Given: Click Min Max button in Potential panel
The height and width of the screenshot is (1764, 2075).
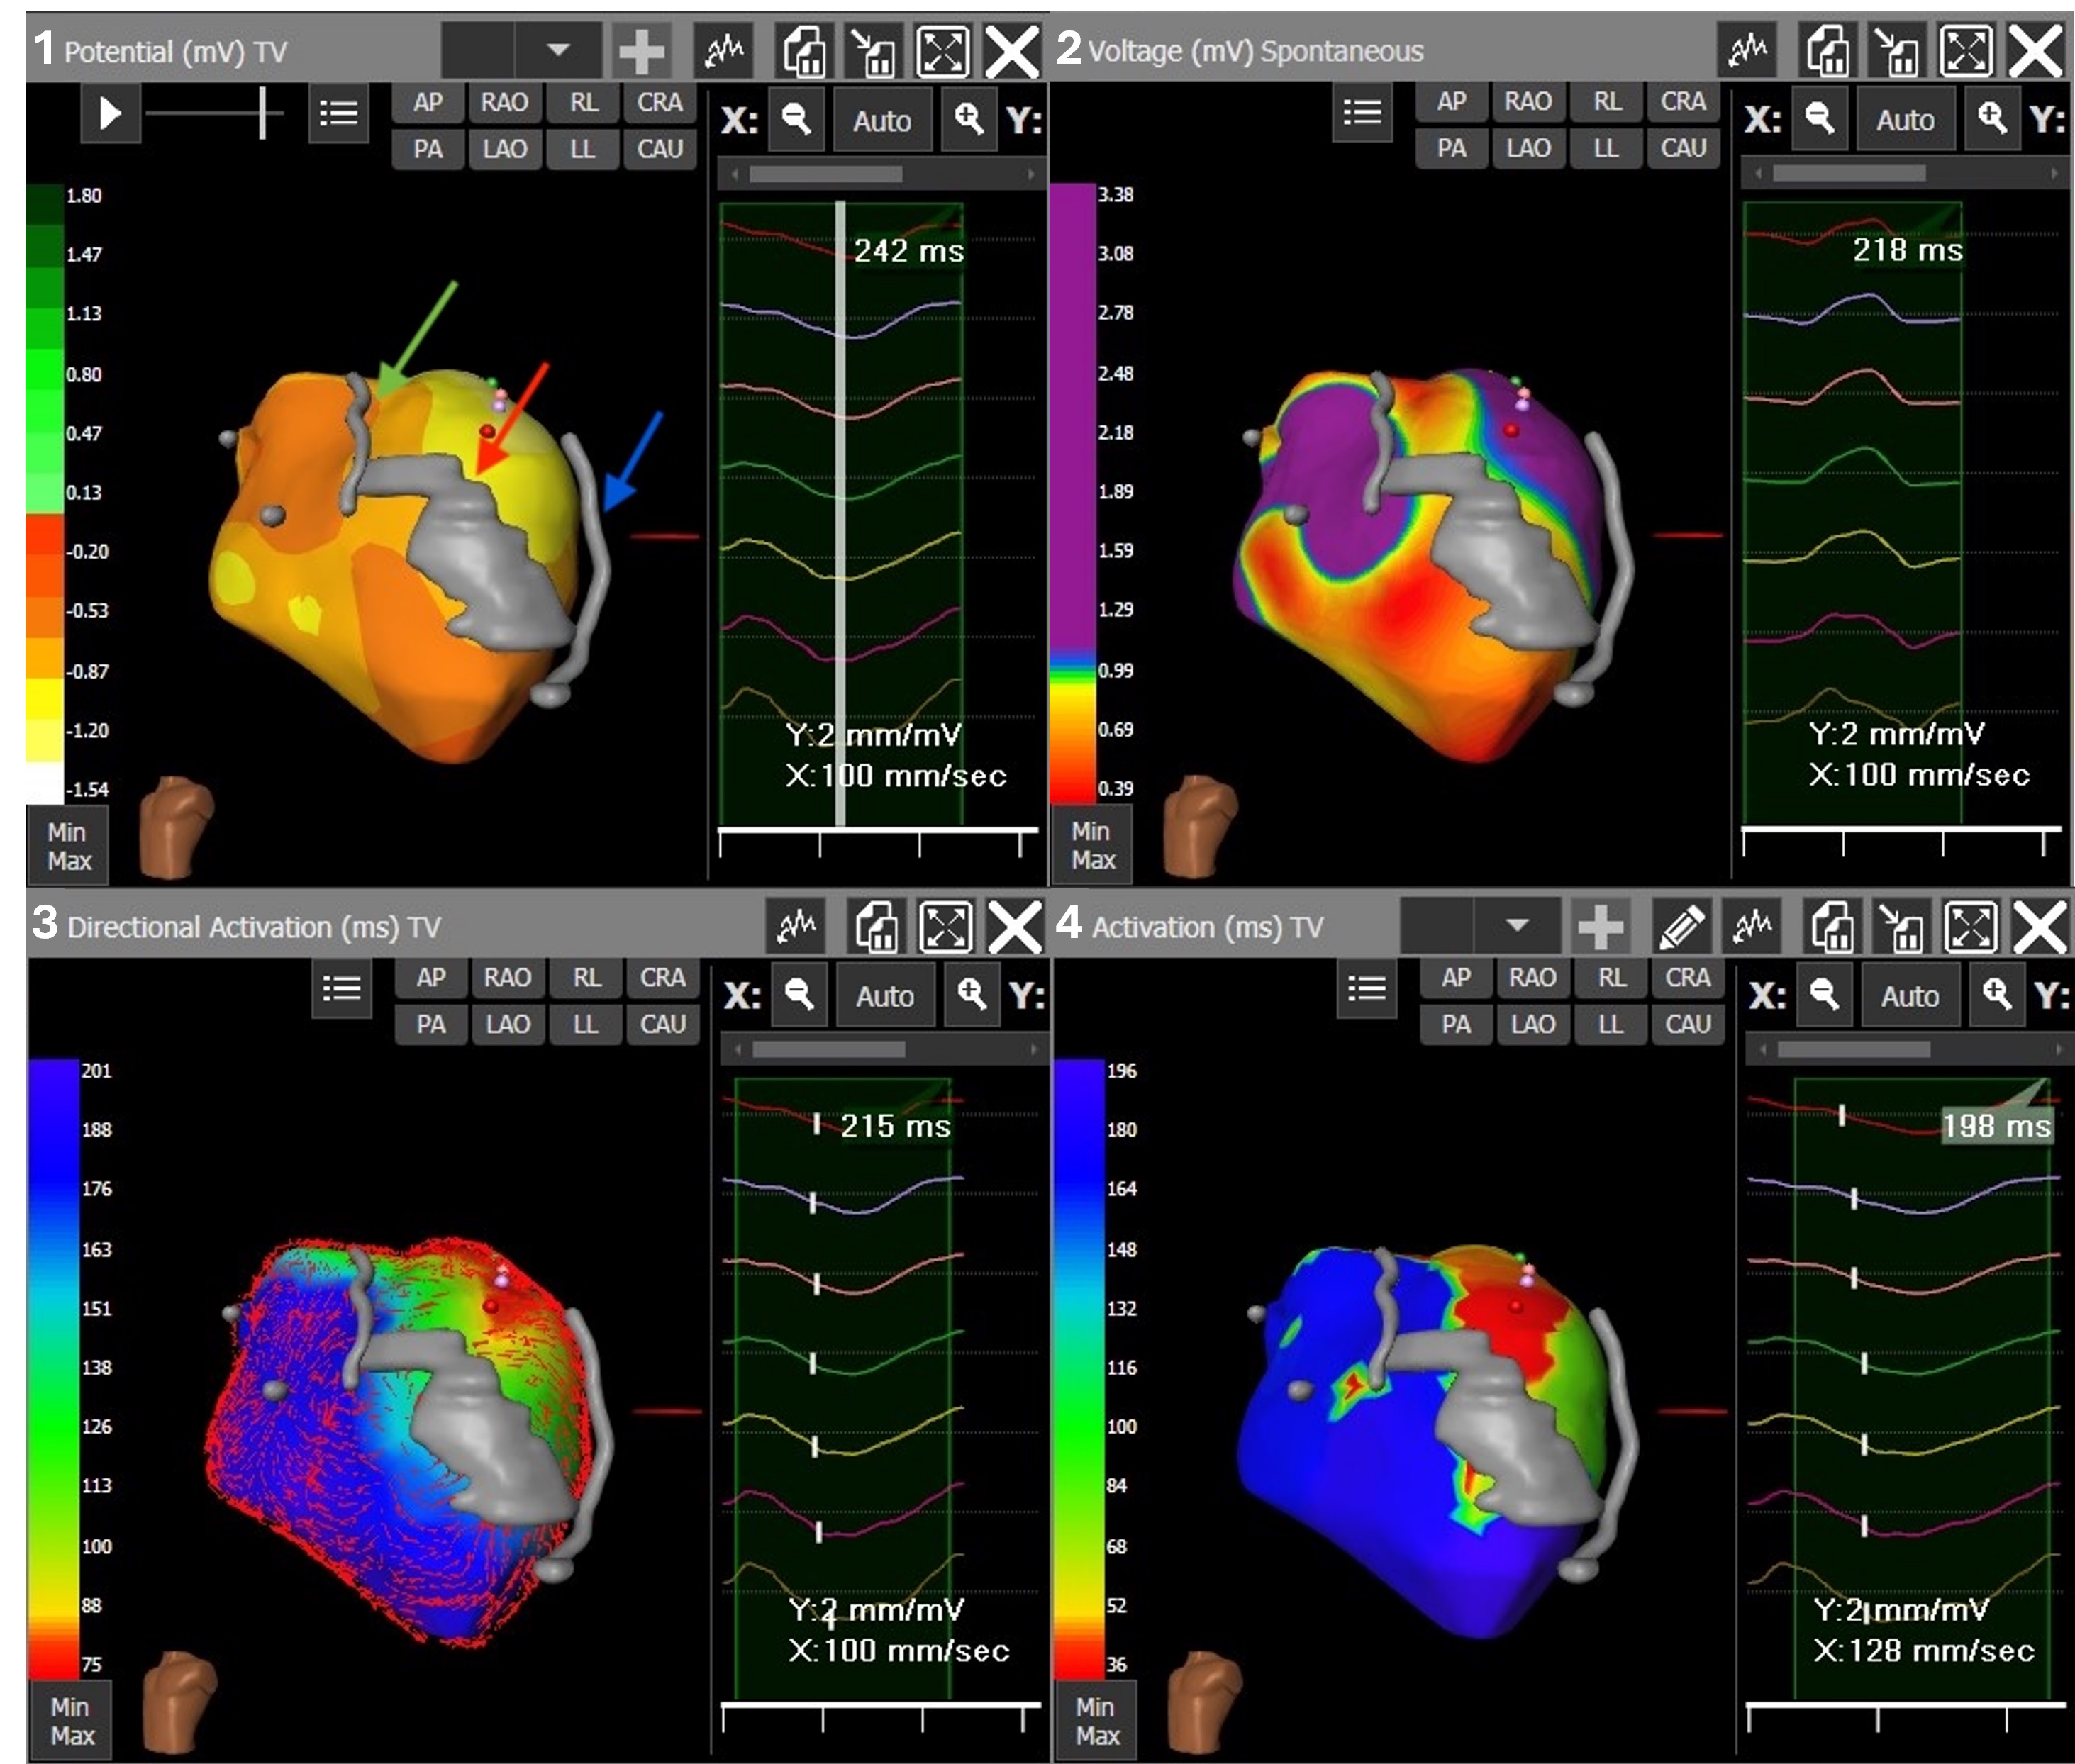Looking at the screenshot, I should click(68, 846).
